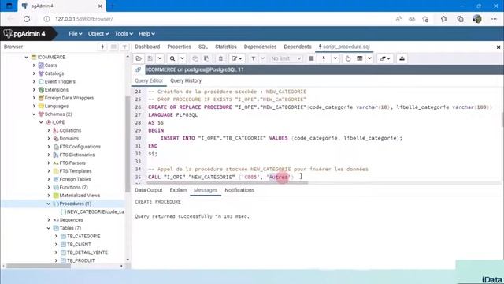Click the Paste toolbar icon
The image size is (504, 284).
206,58
